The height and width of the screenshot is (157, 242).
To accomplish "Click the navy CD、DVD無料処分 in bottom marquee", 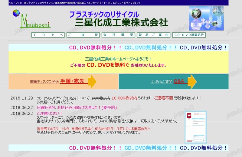I will [x=203, y=148].
